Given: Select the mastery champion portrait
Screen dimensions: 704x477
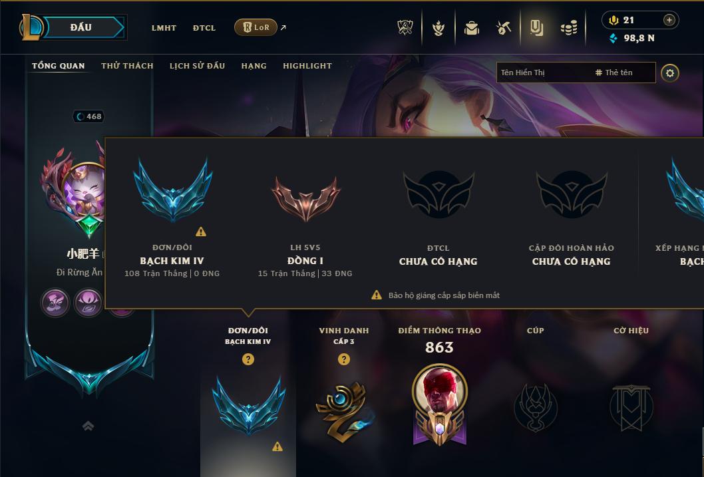Looking at the screenshot, I should 440,391.
